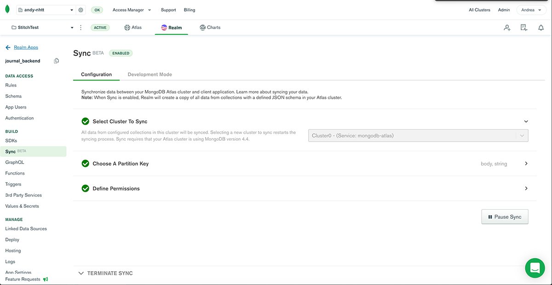Copy the journal_backend app ID
The height and width of the screenshot is (285, 552).
click(57, 61)
